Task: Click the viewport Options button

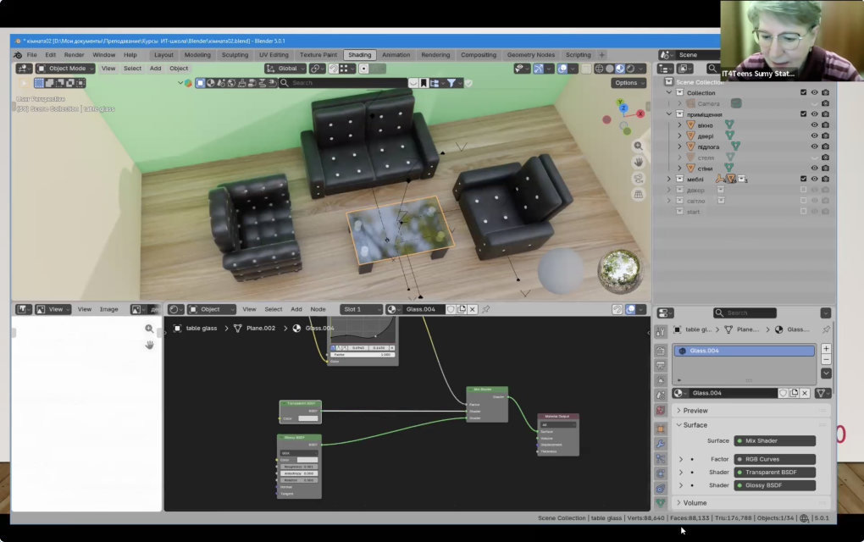Action: pyautogui.click(x=629, y=83)
